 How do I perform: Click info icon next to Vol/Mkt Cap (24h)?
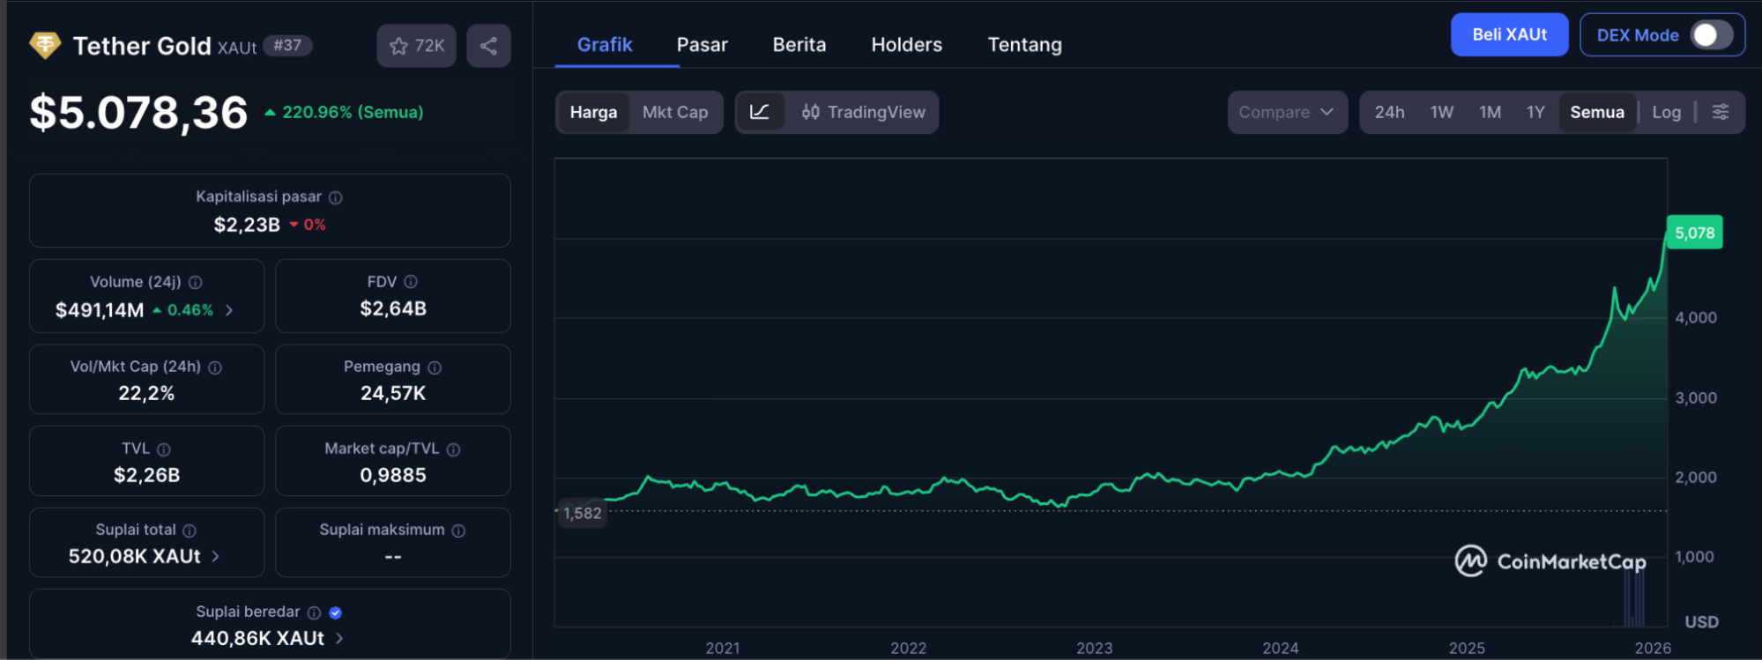pyautogui.click(x=215, y=367)
